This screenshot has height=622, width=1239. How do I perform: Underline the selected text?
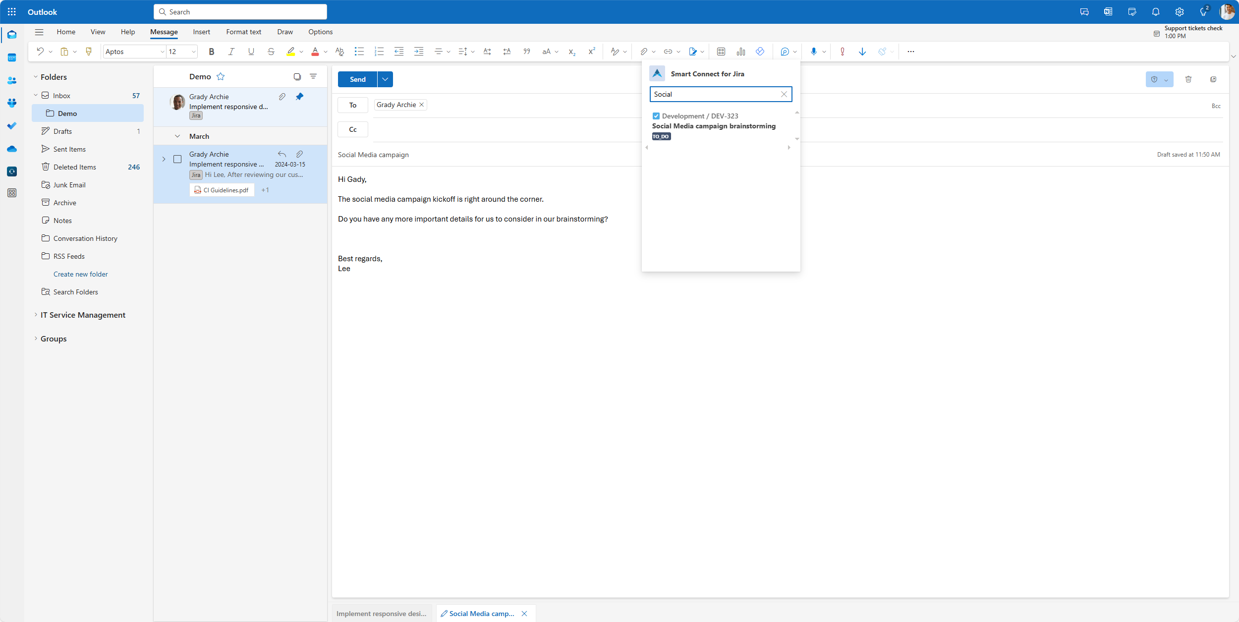click(251, 52)
